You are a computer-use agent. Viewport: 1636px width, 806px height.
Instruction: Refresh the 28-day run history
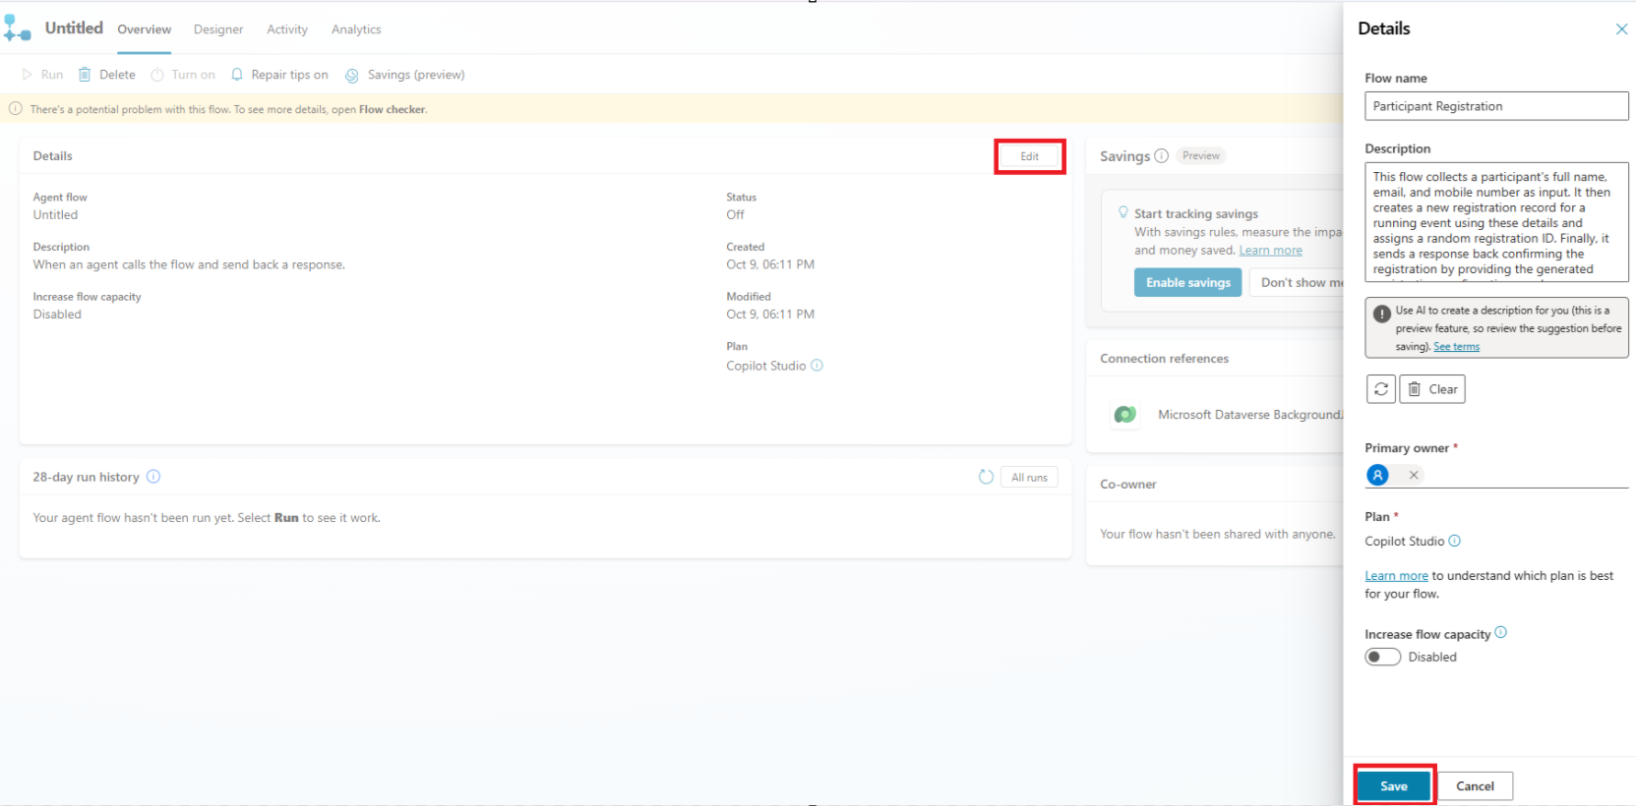point(986,477)
